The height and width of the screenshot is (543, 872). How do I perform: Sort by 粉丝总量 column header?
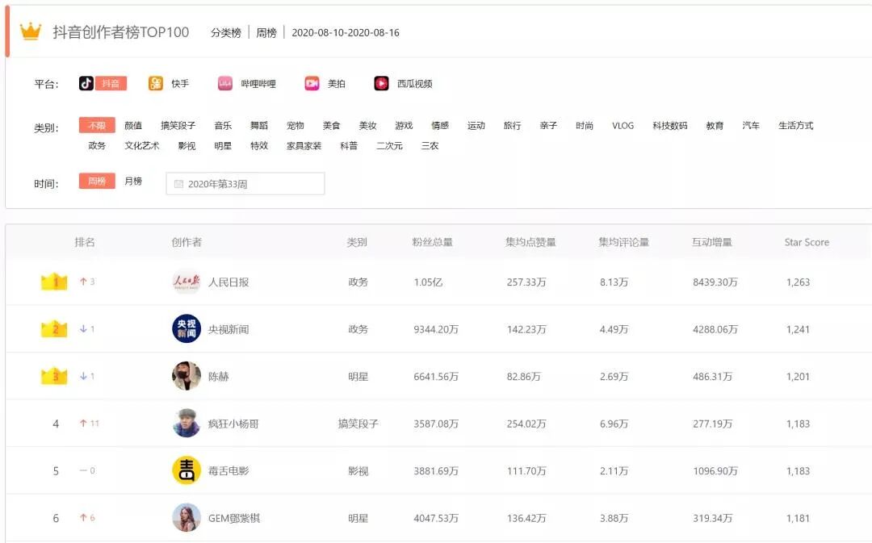pyautogui.click(x=433, y=242)
